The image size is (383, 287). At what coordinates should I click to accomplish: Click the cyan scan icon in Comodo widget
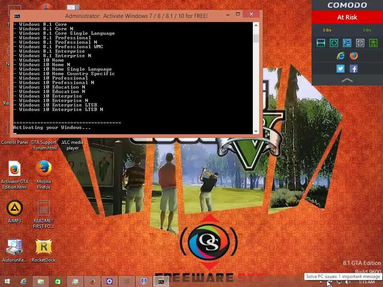[321, 43]
